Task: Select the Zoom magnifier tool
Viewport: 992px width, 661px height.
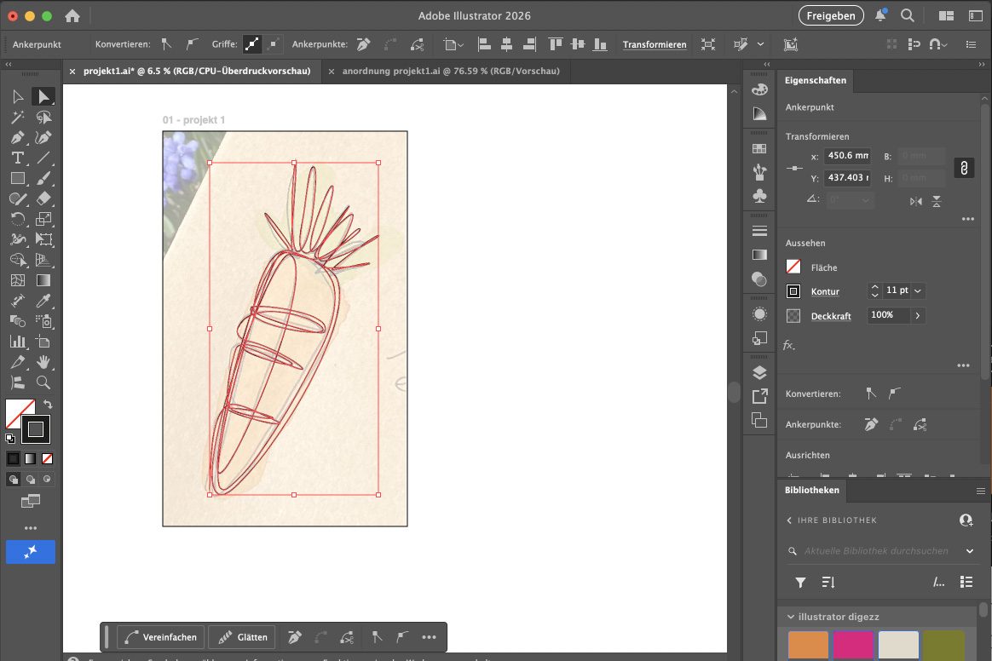Action: 44,383
